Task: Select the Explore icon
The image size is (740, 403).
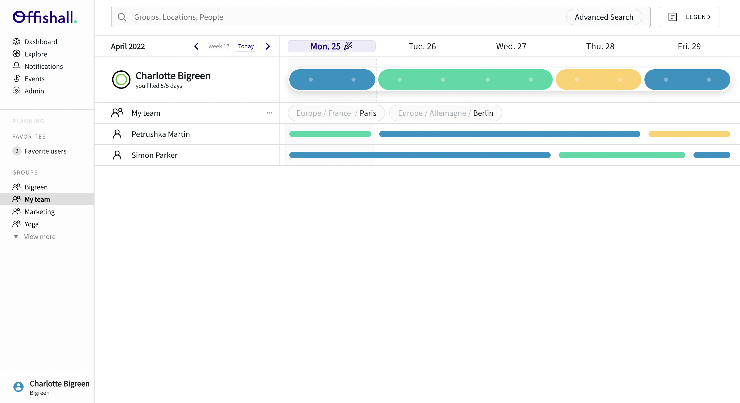Action: 17,54
